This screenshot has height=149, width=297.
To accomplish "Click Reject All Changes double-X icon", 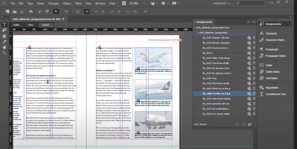I will [x=135, y=12].
